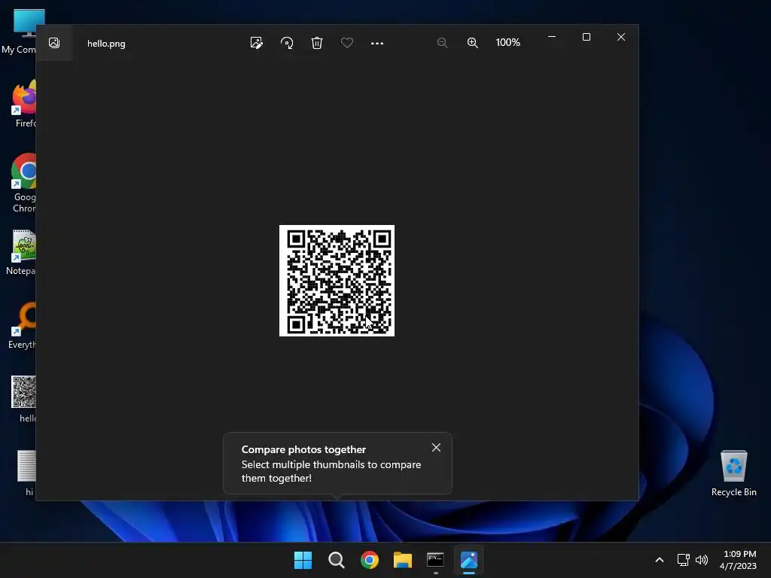This screenshot has height=578, width=771.
Task: Open the clock showing 1:09 PM
Action: 738,560
